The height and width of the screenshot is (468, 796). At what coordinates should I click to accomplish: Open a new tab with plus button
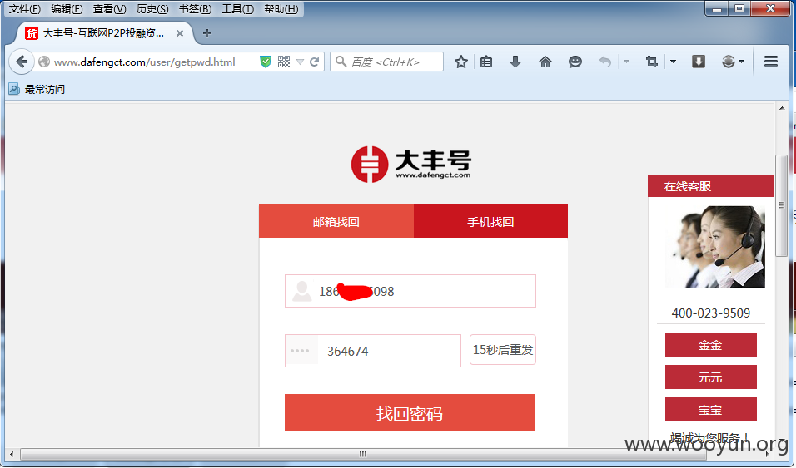pyautogui.click(x=206, y=33)
